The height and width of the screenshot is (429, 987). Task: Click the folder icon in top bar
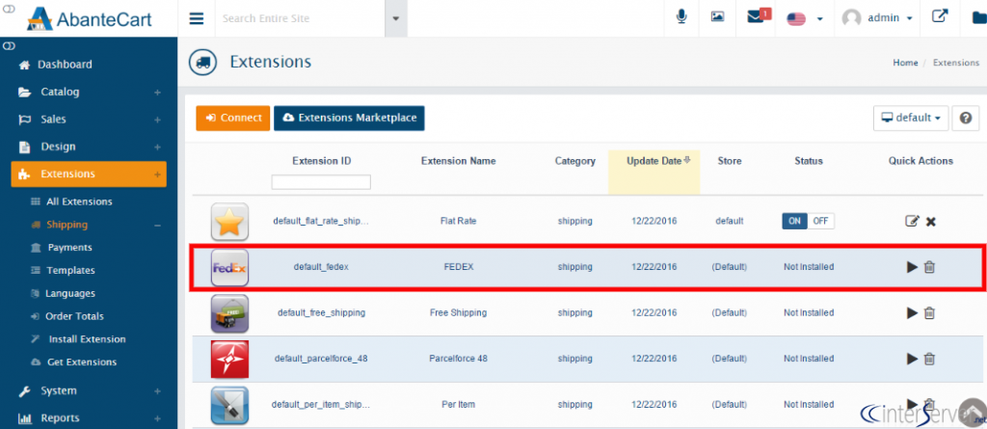point(977,17)
